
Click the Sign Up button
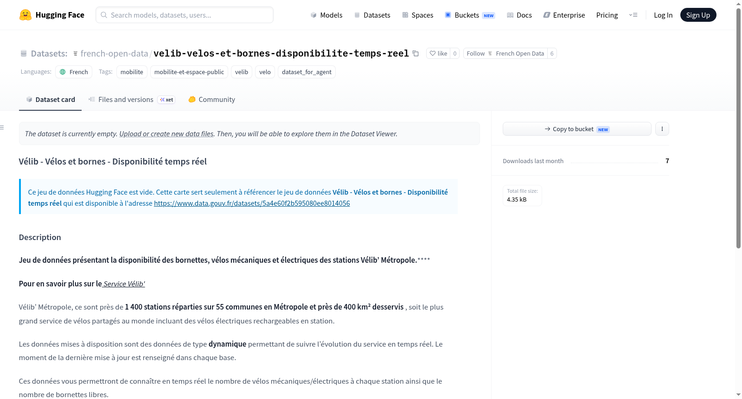(x=698, y=15)
